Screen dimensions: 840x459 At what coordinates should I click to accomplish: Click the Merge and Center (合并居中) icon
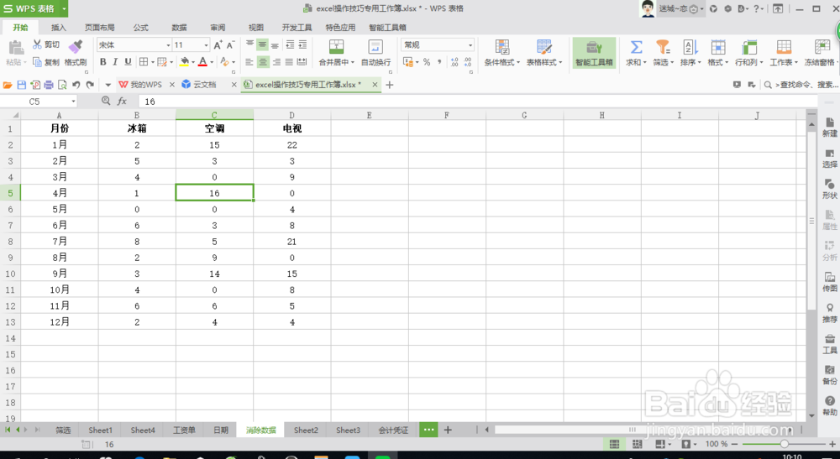click(337, 47)
